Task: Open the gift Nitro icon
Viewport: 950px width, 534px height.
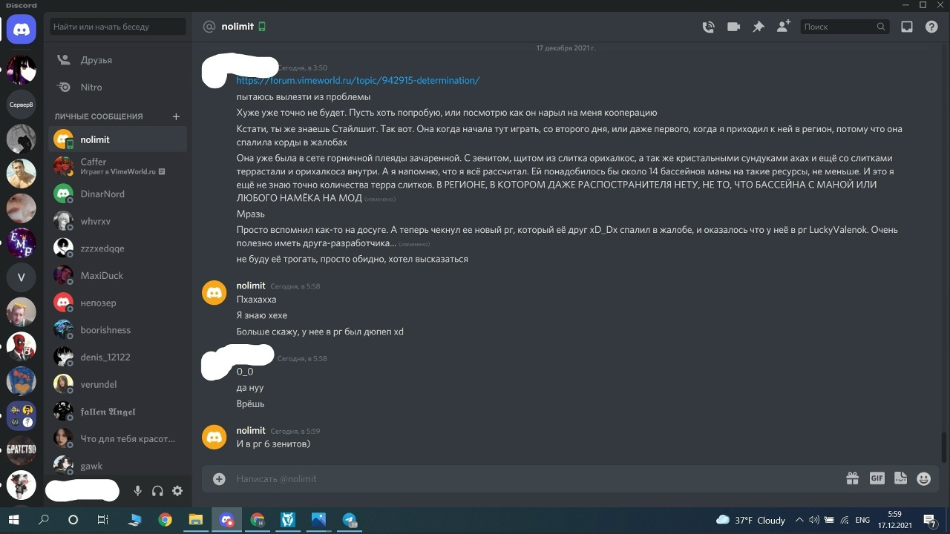Action: point(852,478)
